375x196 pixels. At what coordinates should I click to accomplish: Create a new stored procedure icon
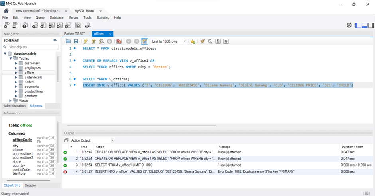pos(60,25)
